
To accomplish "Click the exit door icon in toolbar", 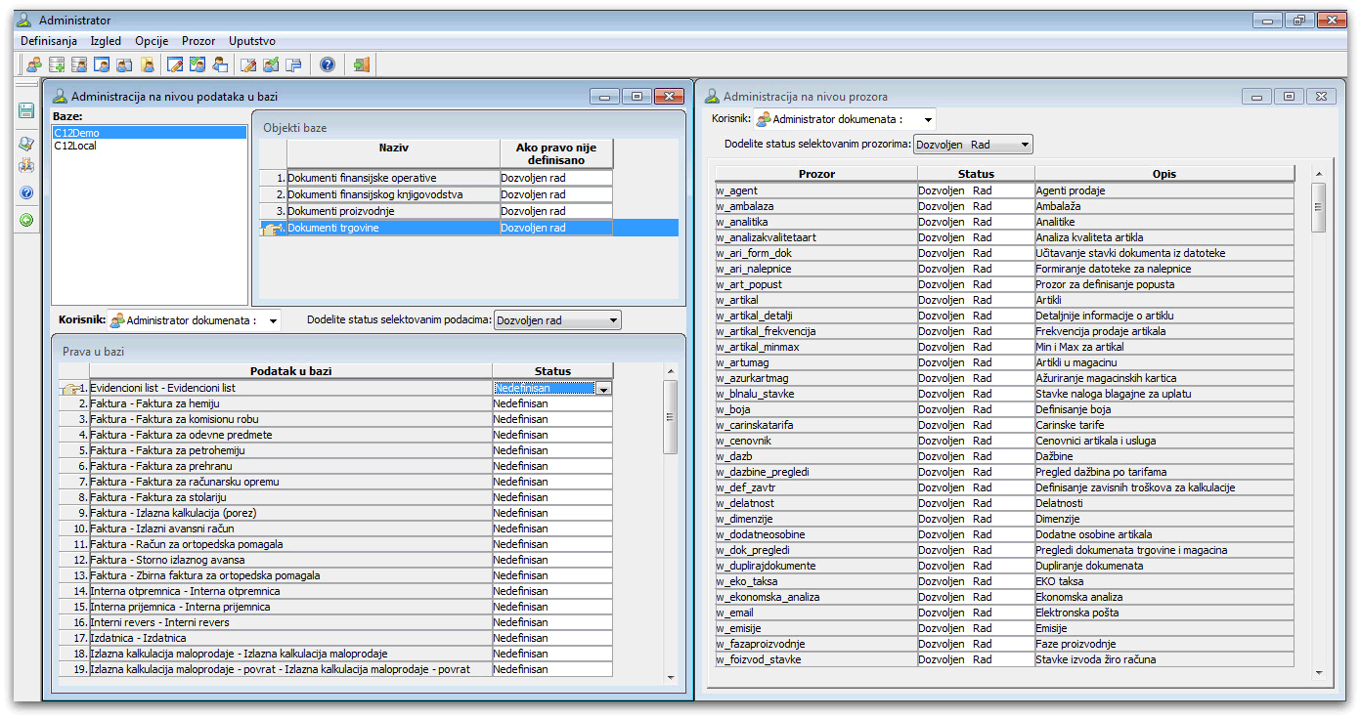I will [x=362, y=65].
